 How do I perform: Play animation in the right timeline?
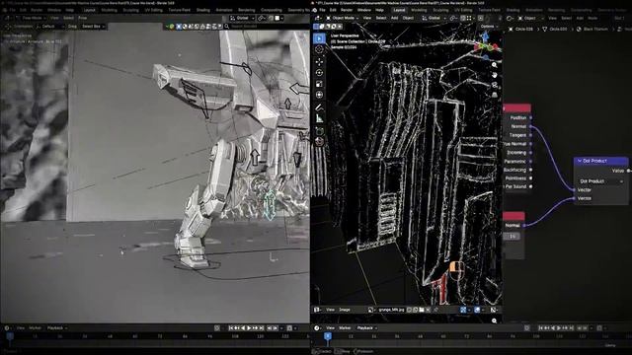(x=558, y=328)
